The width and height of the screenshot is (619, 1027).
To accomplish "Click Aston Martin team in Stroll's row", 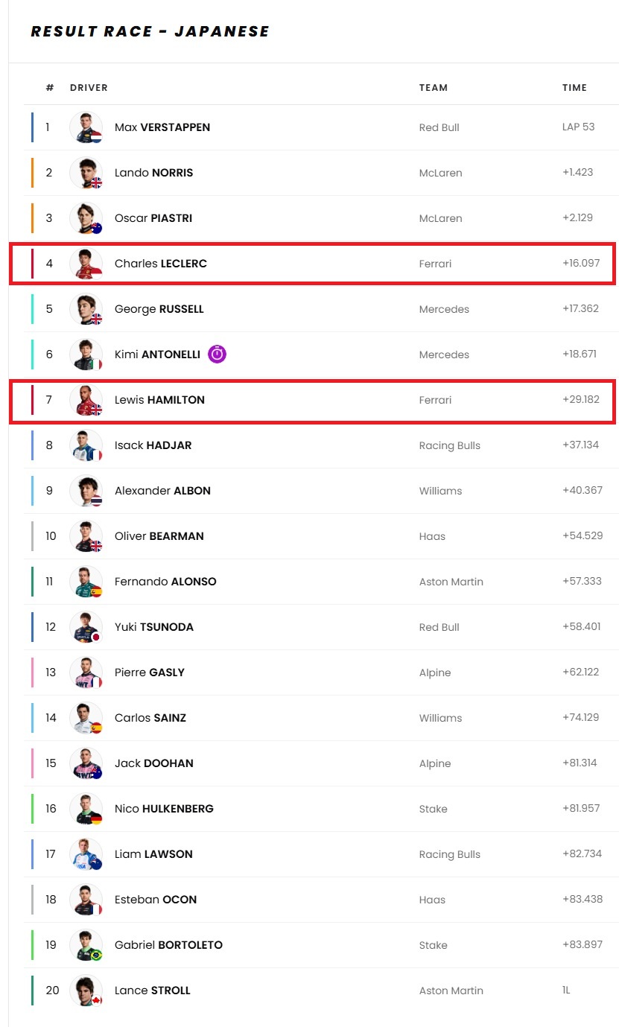I will (451, 991).
